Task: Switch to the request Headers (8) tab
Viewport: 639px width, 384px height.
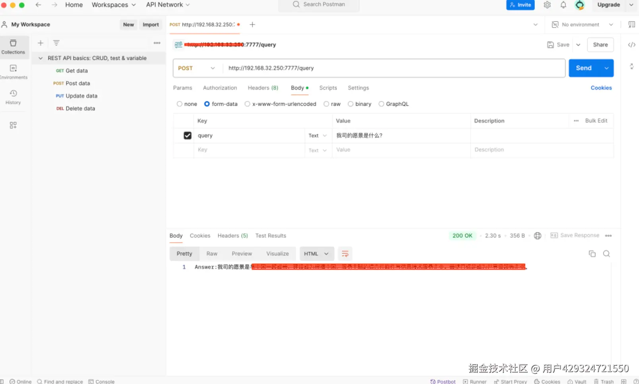Action: (263, 88)
